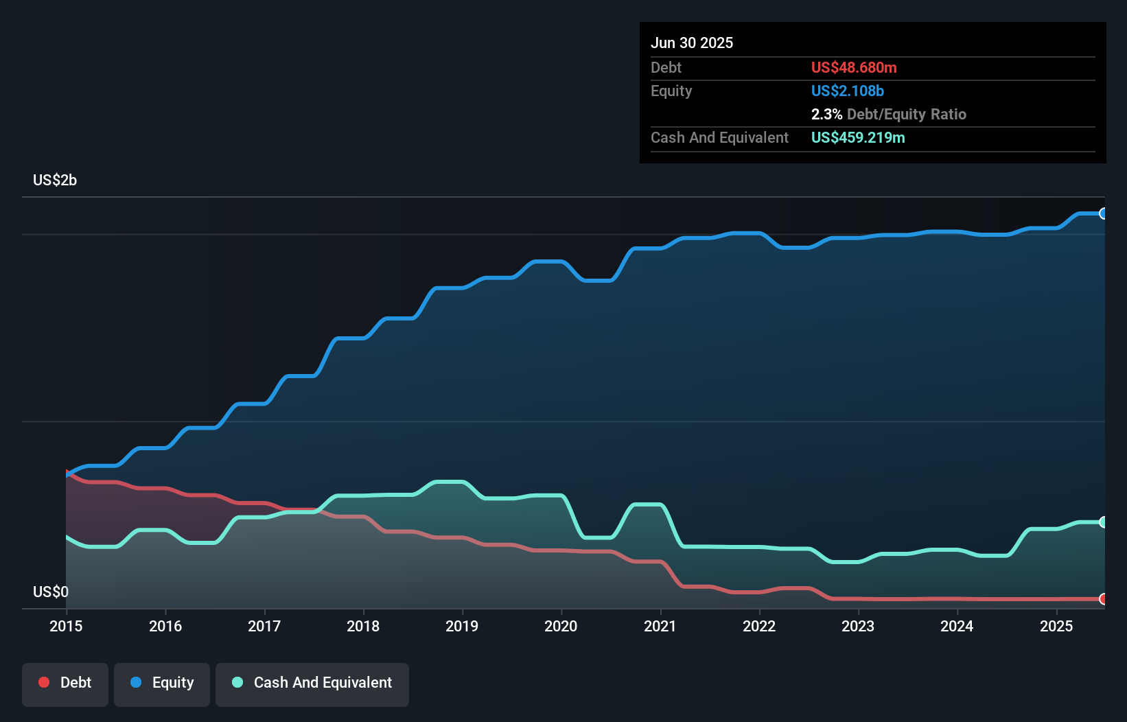This screenshot has height=722, width=1127.
Task: Select the red Debt endpoint marker on chart
Action: [x=1104, y=599]
